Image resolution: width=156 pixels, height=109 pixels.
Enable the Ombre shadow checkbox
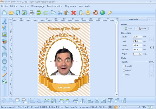pos(124,75)
